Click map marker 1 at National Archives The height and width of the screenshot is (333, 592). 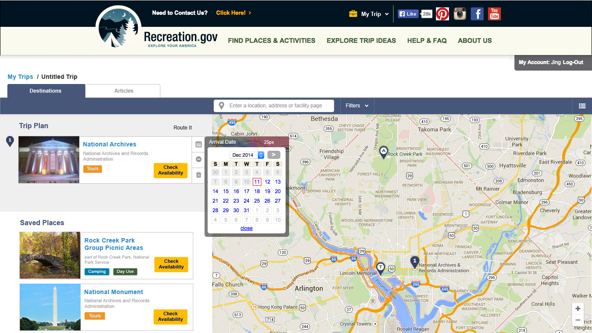pyautogui.click(x=415, y=262)
